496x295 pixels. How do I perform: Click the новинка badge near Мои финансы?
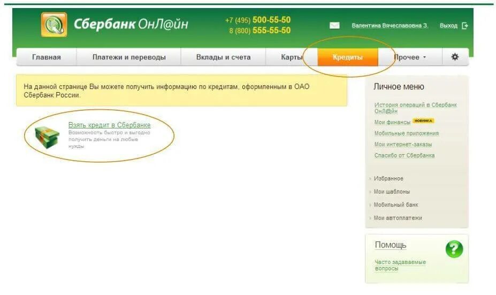point(423,120)
